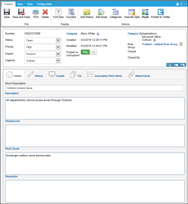Click the info icon in title bar

coord(181,4)
